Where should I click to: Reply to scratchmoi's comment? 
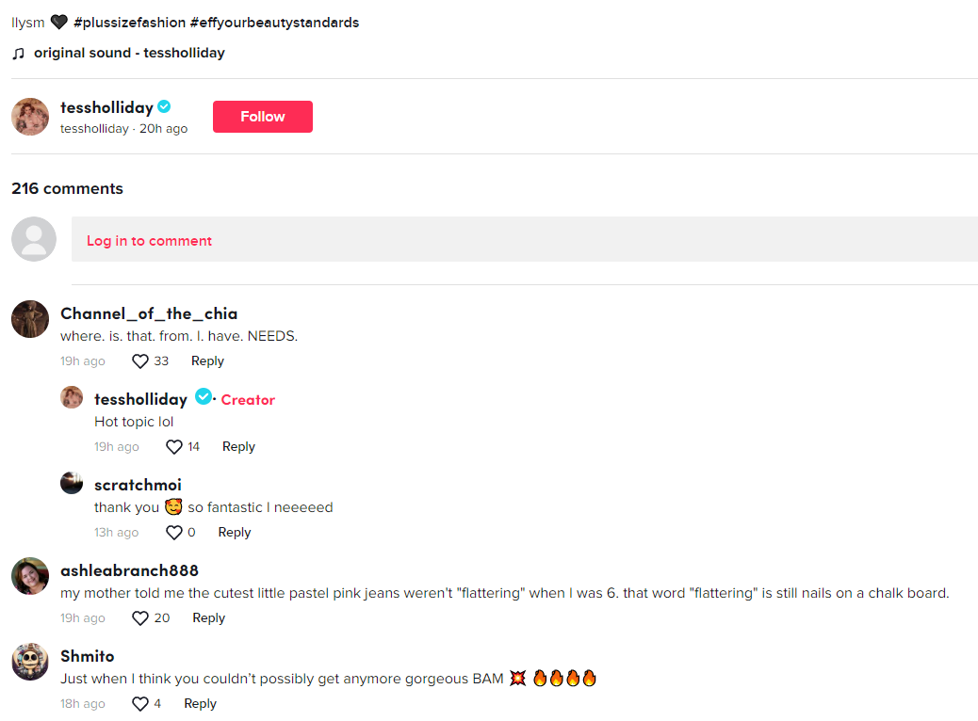tap(235, 533)
